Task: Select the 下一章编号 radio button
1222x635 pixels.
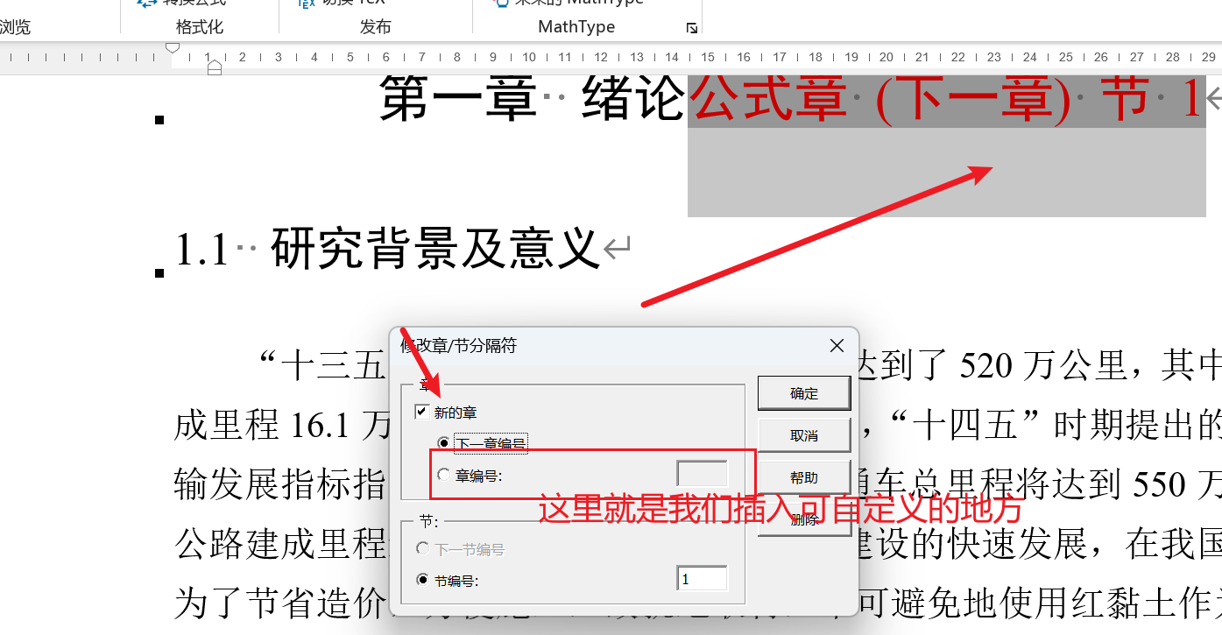Action: point(443,443)
